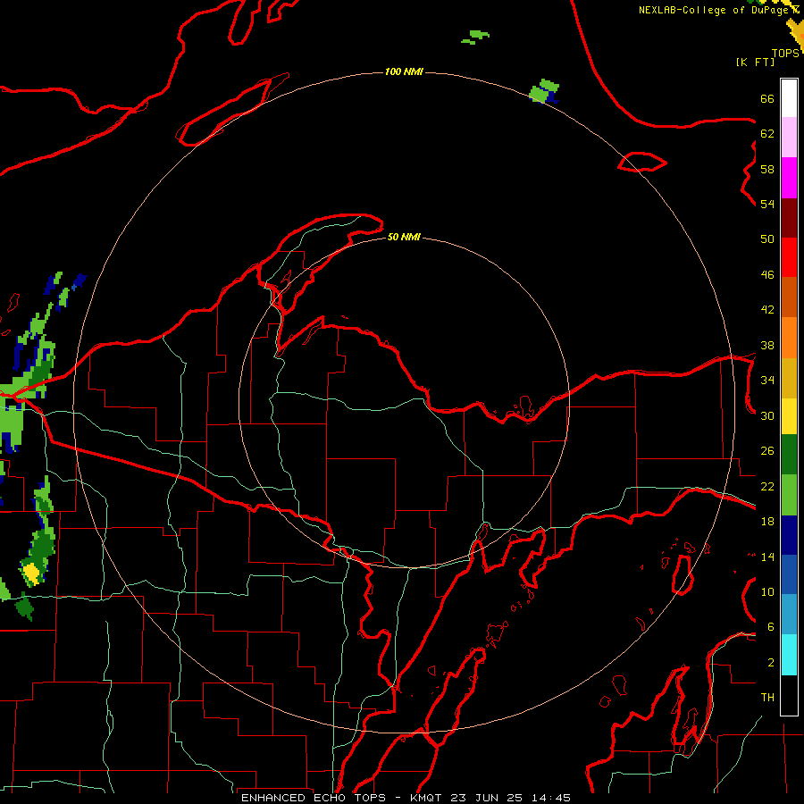Click the ENHANCED ECHO TOPS caption at the bottom
The width and height of the screenshot is (804, 804).
click(x=406, y=798)
